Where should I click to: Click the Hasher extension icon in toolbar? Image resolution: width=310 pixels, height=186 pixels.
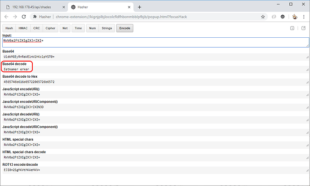tap(283, 17)
